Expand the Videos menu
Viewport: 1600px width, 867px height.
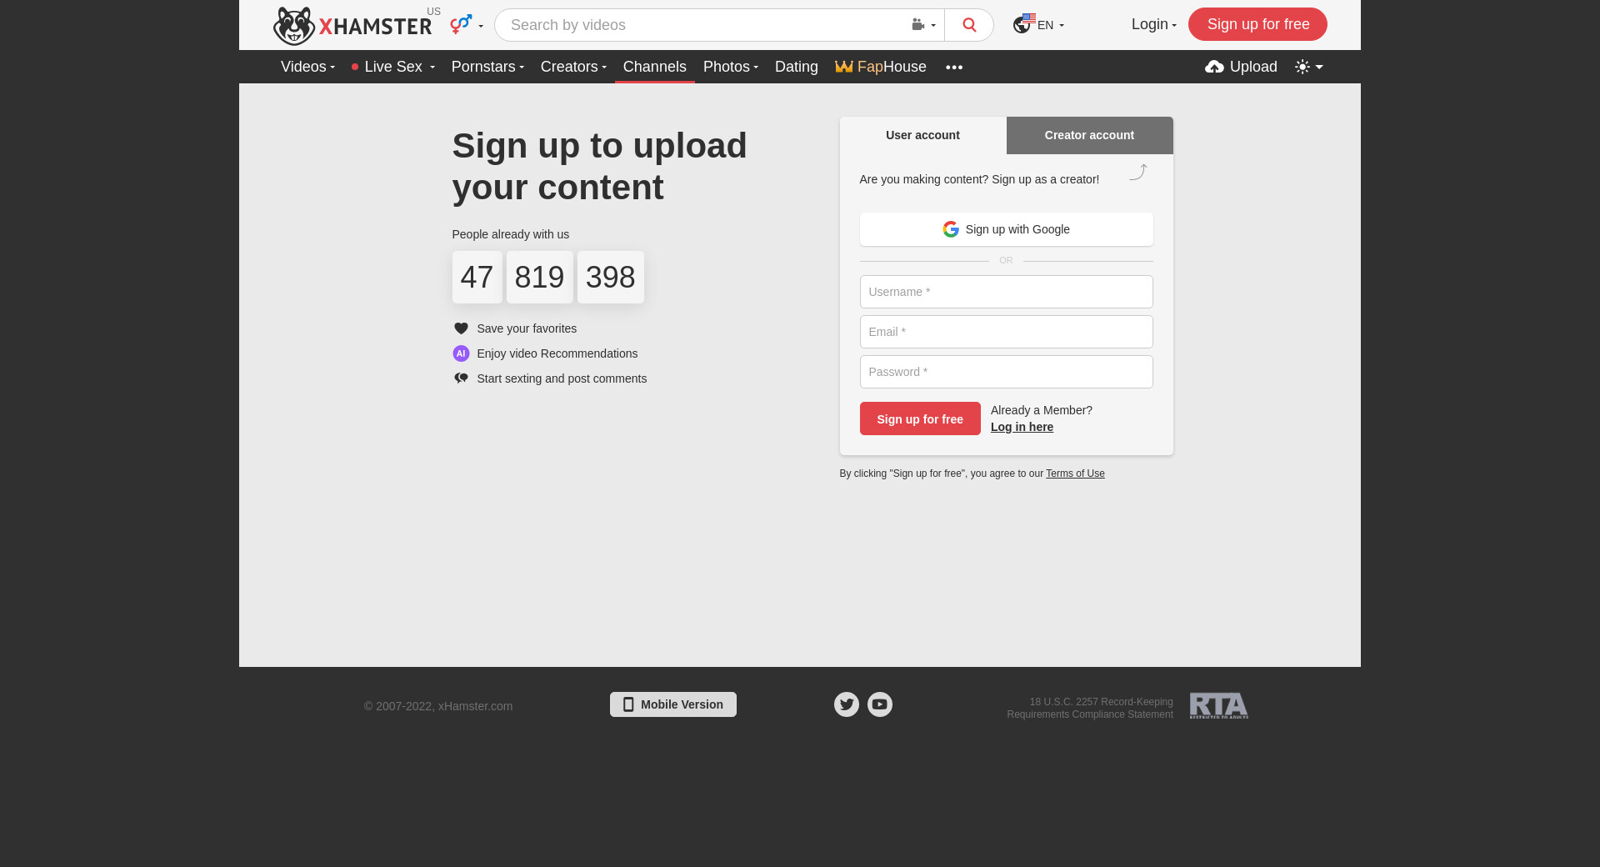pos(307,67)
